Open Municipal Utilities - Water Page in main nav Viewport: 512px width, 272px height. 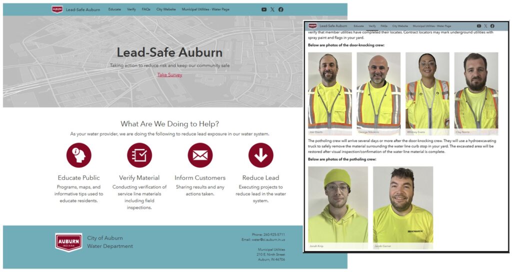point(205,9)
